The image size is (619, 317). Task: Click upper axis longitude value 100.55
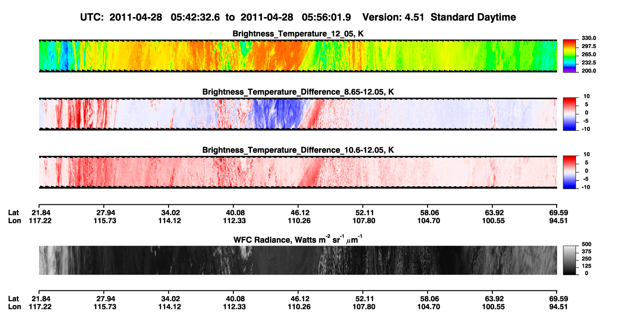492,221
